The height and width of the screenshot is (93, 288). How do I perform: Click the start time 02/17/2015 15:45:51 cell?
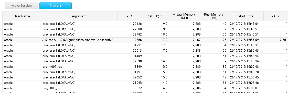pos(246,34)
